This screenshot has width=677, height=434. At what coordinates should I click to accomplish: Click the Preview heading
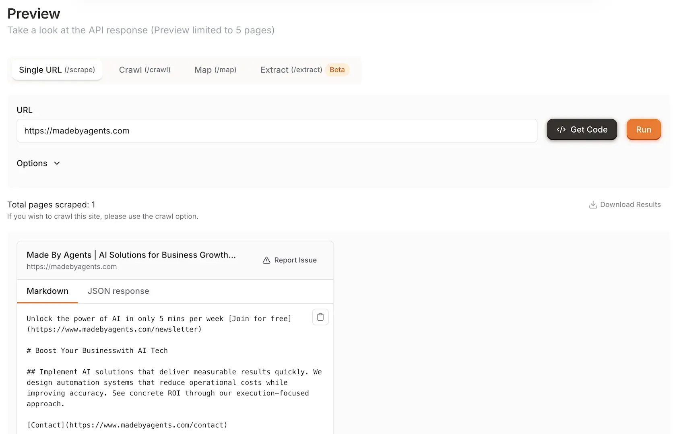click(x=34, y=14)
